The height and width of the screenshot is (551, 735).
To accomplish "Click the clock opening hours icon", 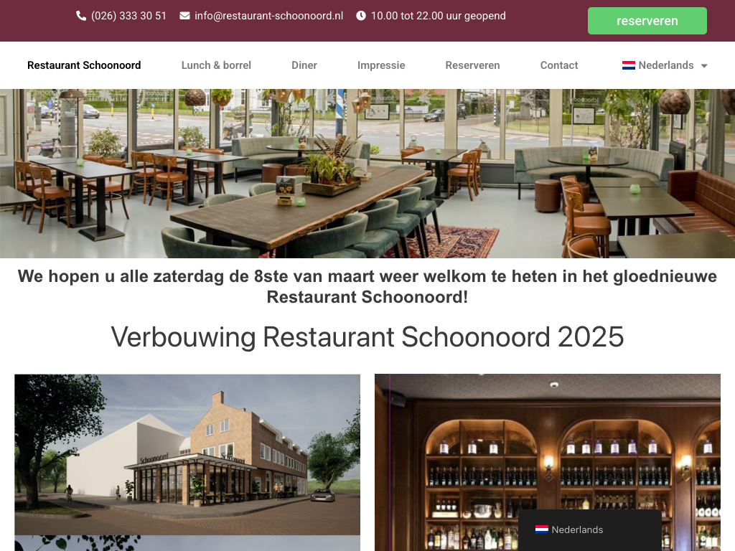I will click(x=361, y=16).
